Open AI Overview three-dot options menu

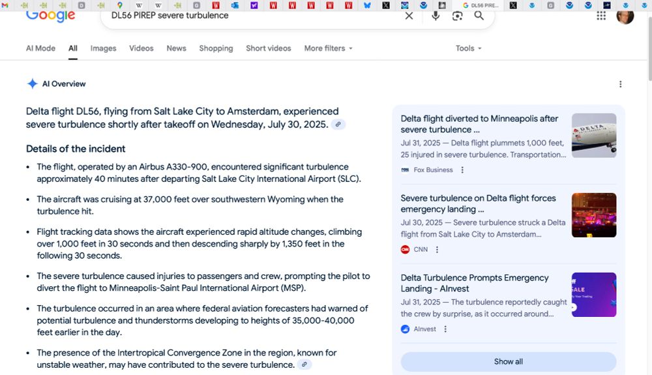[621, 84]
